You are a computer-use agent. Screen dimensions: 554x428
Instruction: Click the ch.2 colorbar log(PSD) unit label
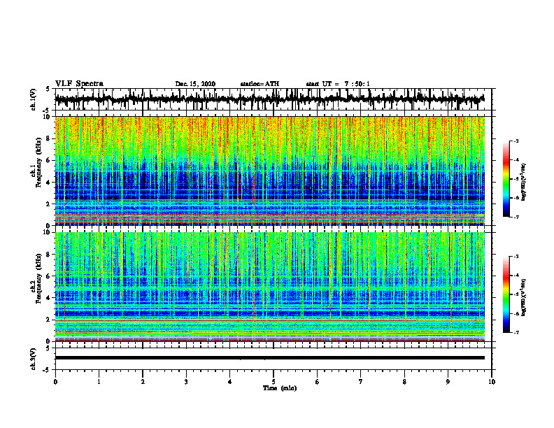point(524,297)
